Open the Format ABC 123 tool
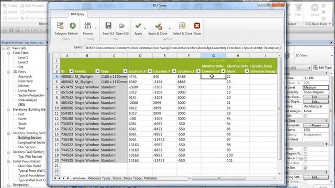Viewport: 335px width, 188px height. [x=88, y=26]
